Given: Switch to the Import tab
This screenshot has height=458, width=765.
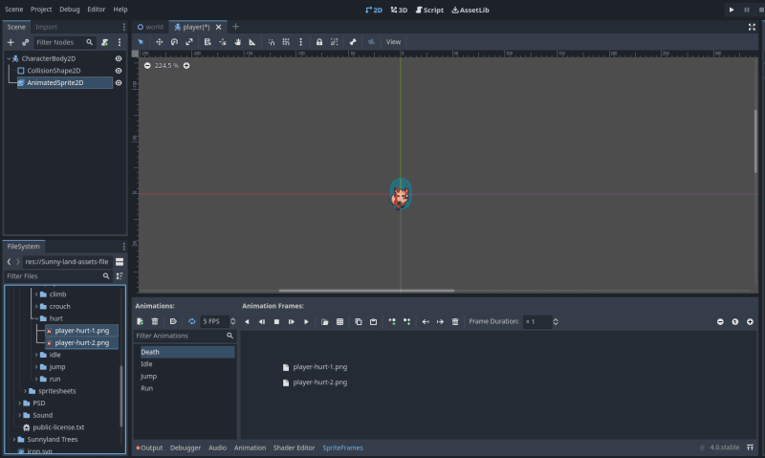Looking at the screenshot, I should click(46, 28).
